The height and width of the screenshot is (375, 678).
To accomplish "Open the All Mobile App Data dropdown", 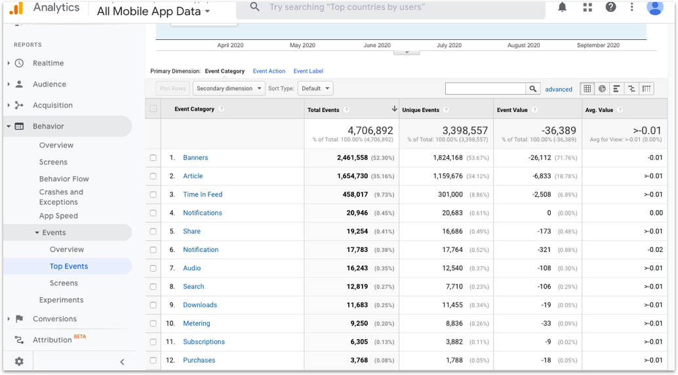I will [153, 10].
